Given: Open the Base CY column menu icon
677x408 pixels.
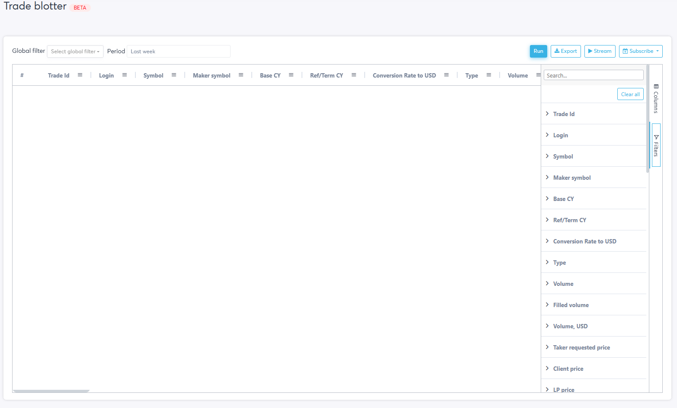Looking at the screenshot, I should click(x=291, y=75).
